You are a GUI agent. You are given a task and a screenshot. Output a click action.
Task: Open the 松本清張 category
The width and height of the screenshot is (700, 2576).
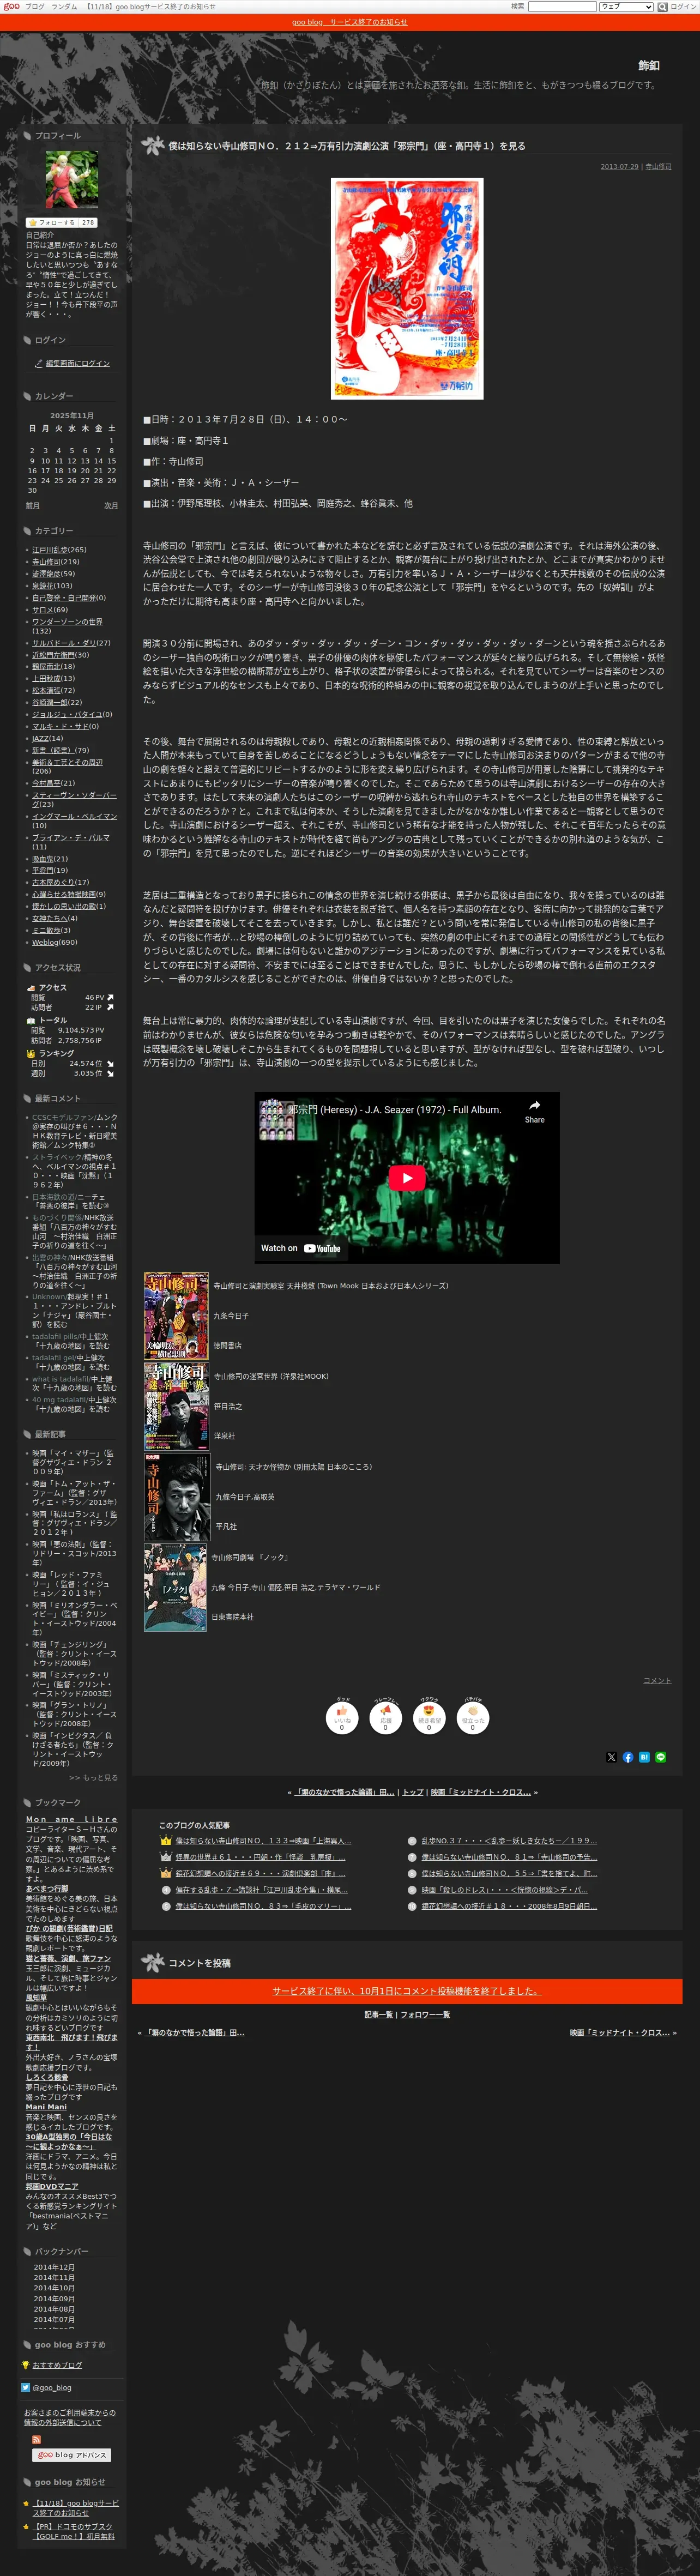[46, 690]
